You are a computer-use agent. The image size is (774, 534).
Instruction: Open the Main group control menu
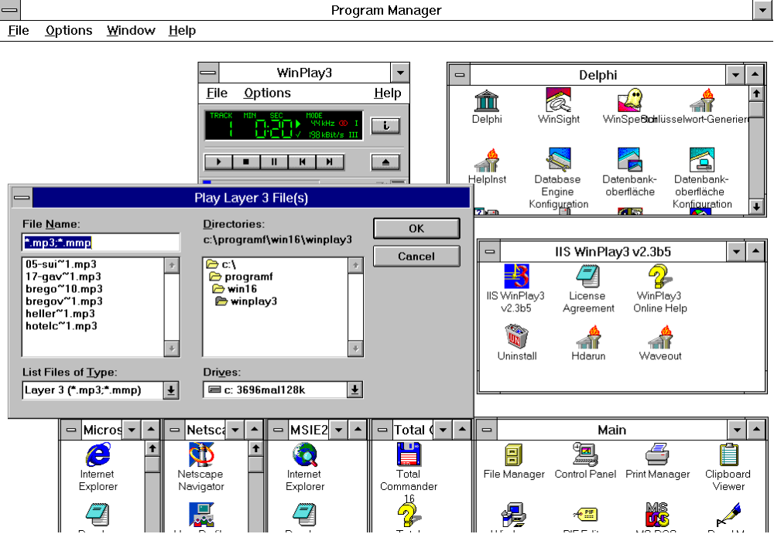coord(487,430)
